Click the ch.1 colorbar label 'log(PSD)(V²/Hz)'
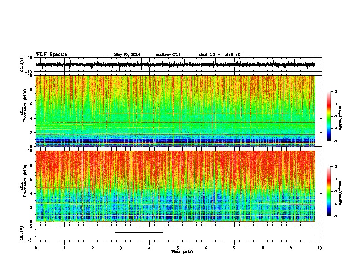The width and height of the screenshot is (360, 278). click(x=340, y=118)
